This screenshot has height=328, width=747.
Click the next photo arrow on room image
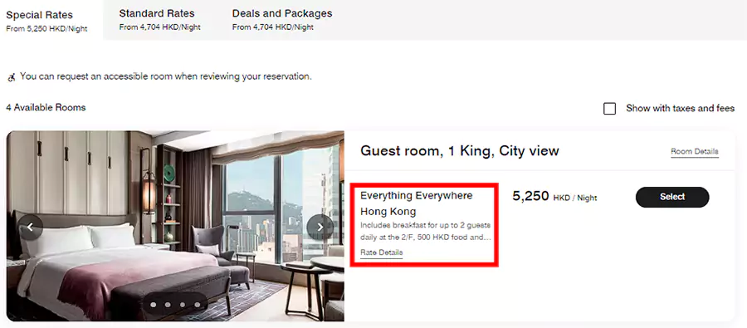[320, 227]
